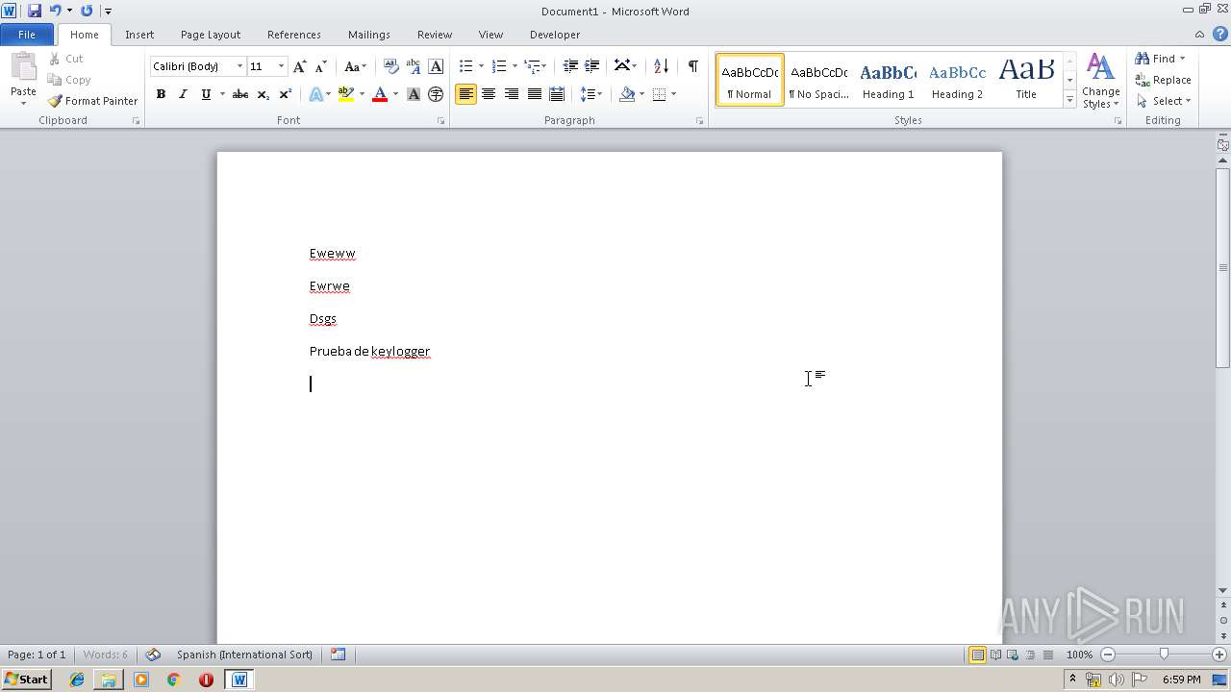The width and height of the screenshot is (1231, 692).
Task: Apply the Title style
Action: pos(1026,80)
